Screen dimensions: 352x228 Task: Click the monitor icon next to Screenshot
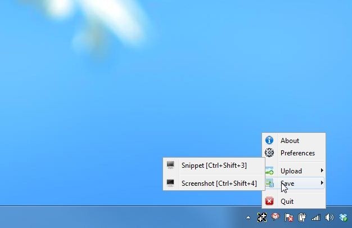[x=170, y=183]
